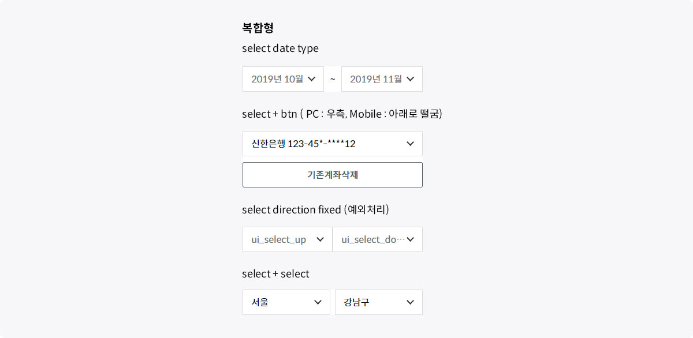
Task: Expand the 강남구 district dropdown
Action: click(370, 302)
